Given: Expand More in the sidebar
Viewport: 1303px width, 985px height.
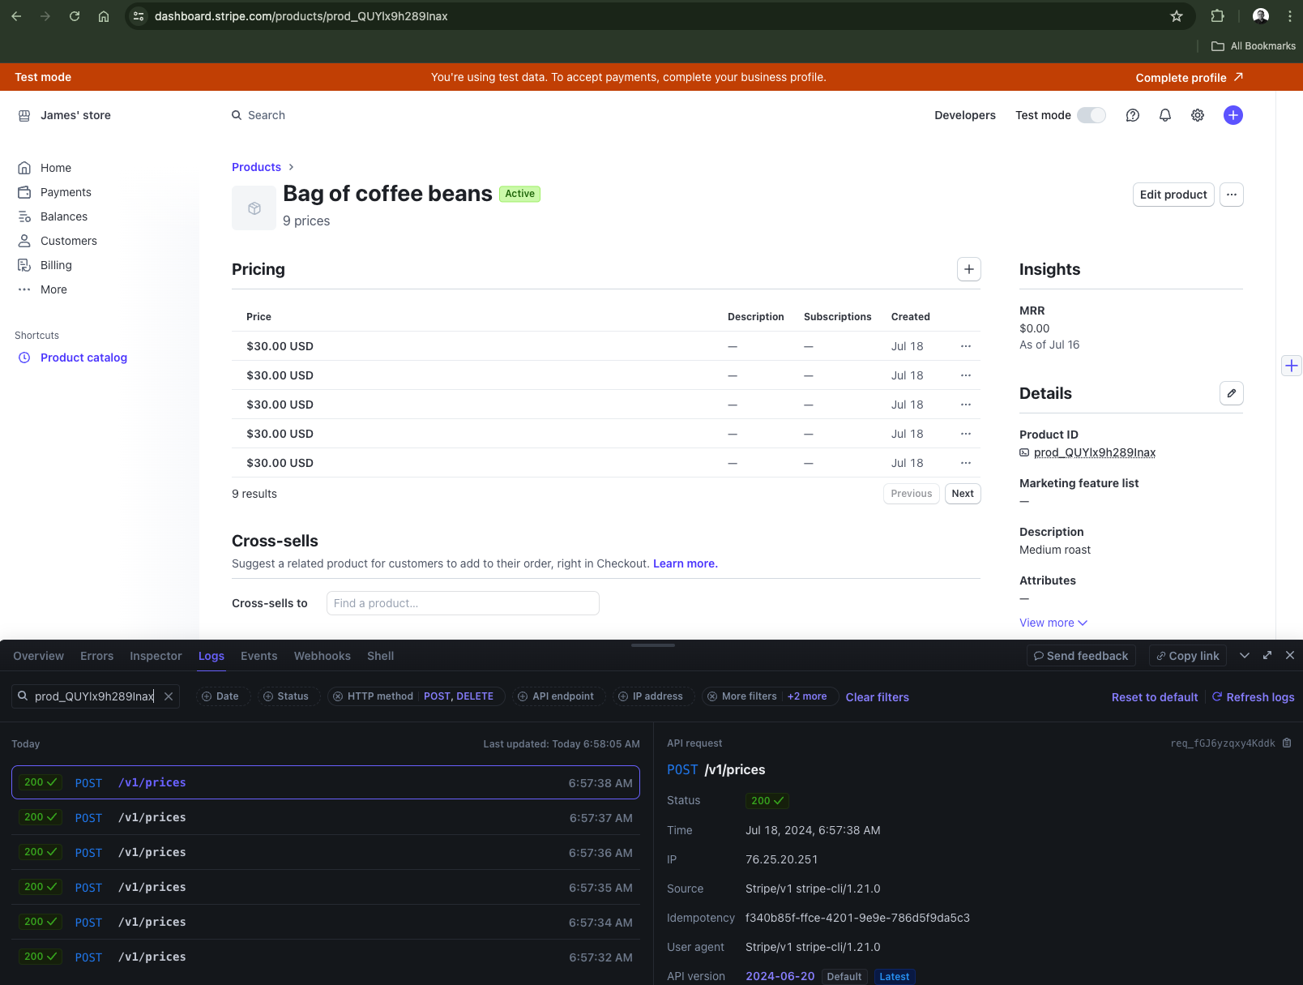Looking at the screenshot, I should (53, 289).
